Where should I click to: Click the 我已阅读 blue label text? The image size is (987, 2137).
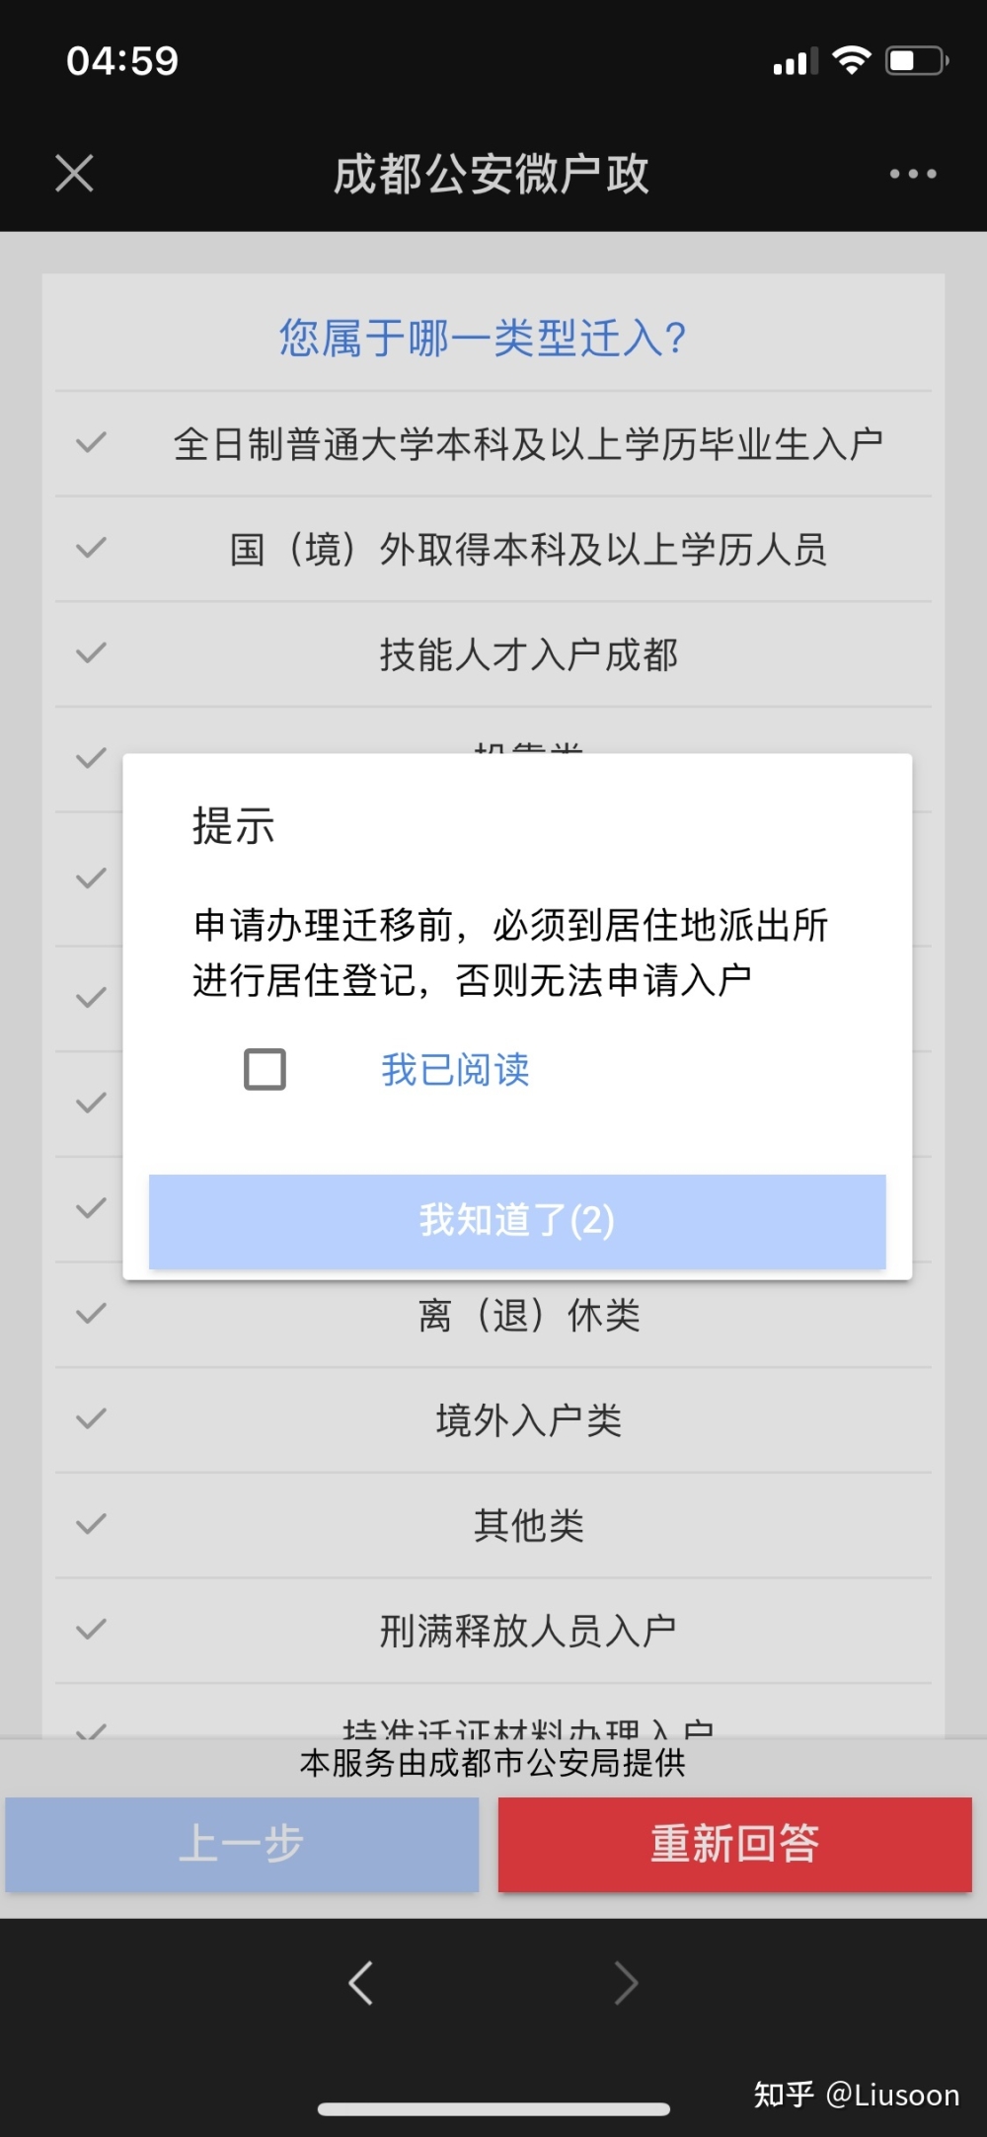coord(455,1069)
